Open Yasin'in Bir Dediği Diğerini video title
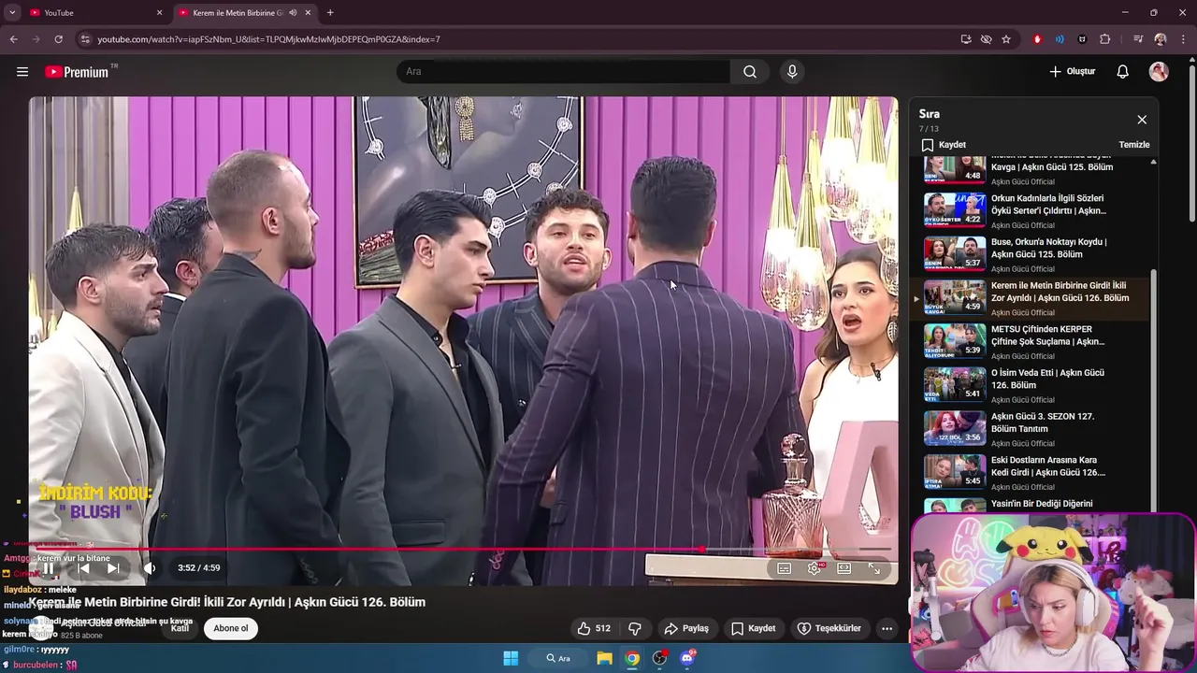Screen dimensions: 1197x673 [1041, 504]
